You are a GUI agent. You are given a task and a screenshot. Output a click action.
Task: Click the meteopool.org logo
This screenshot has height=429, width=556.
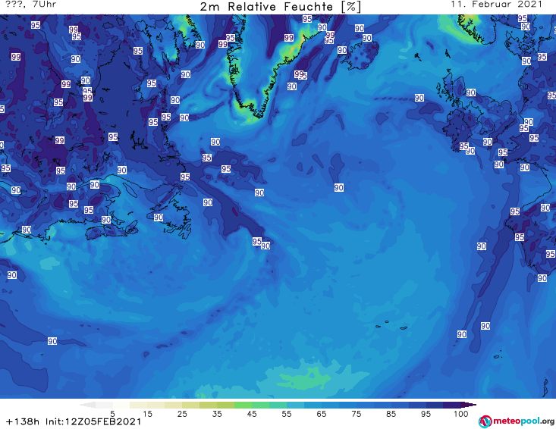(x=517, y=421)
